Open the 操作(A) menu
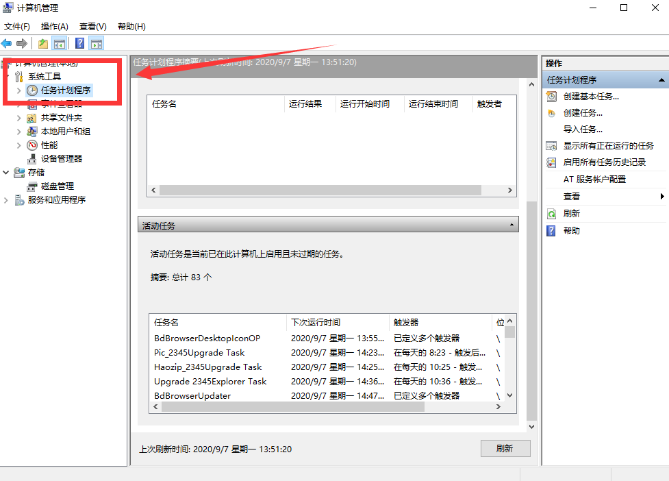 click(54, 27)
